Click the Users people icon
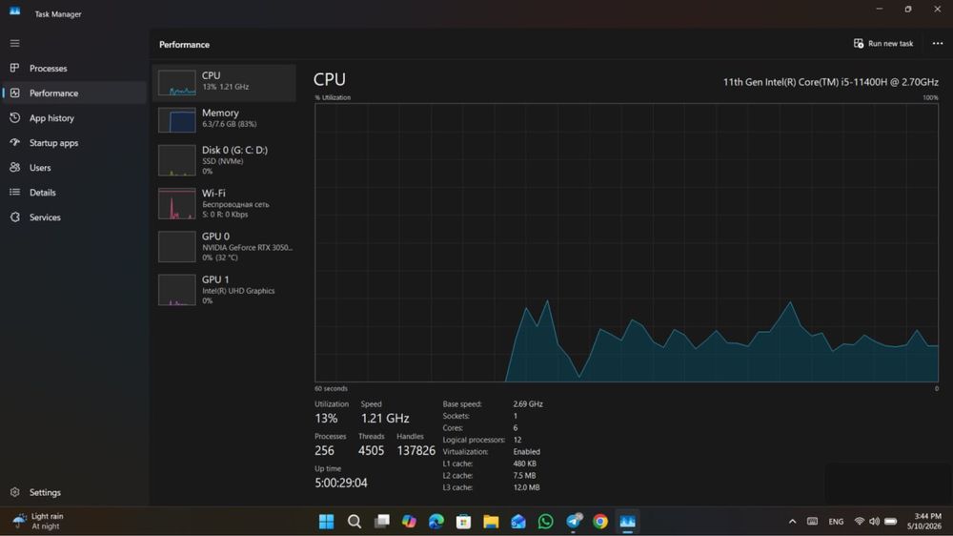 point(14,167)
